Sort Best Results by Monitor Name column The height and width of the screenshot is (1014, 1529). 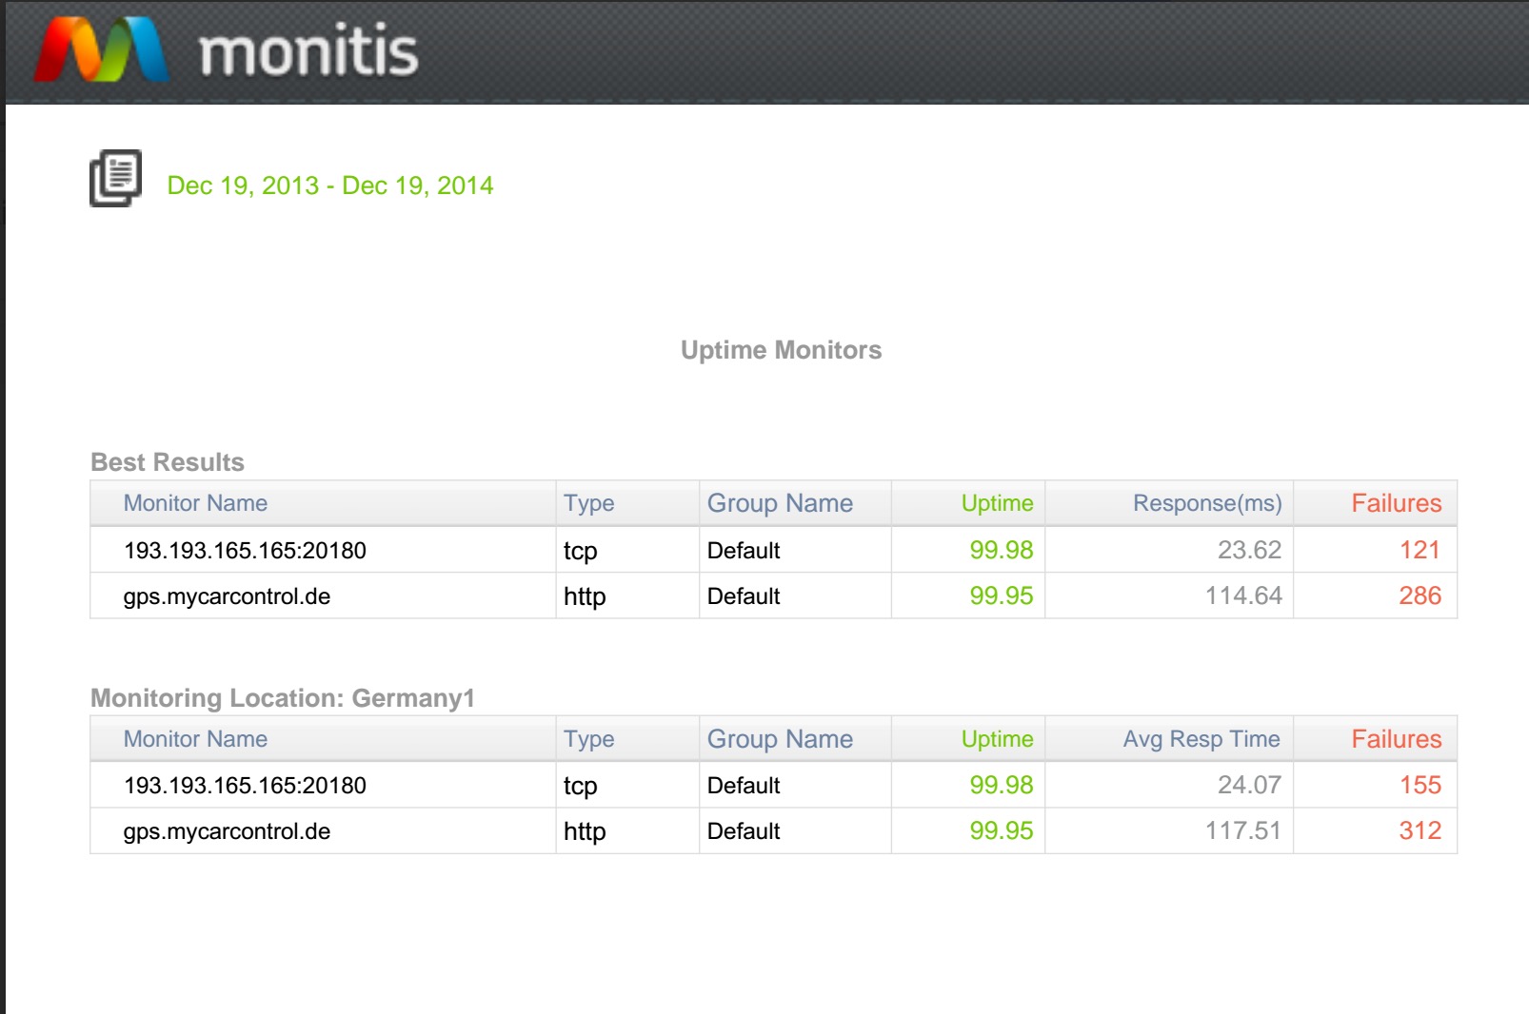click(x=195, y=503)
